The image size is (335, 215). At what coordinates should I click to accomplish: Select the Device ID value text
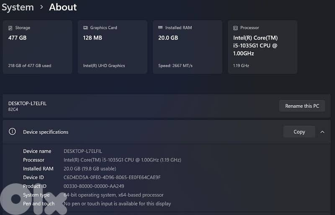(x=112, y=177)
